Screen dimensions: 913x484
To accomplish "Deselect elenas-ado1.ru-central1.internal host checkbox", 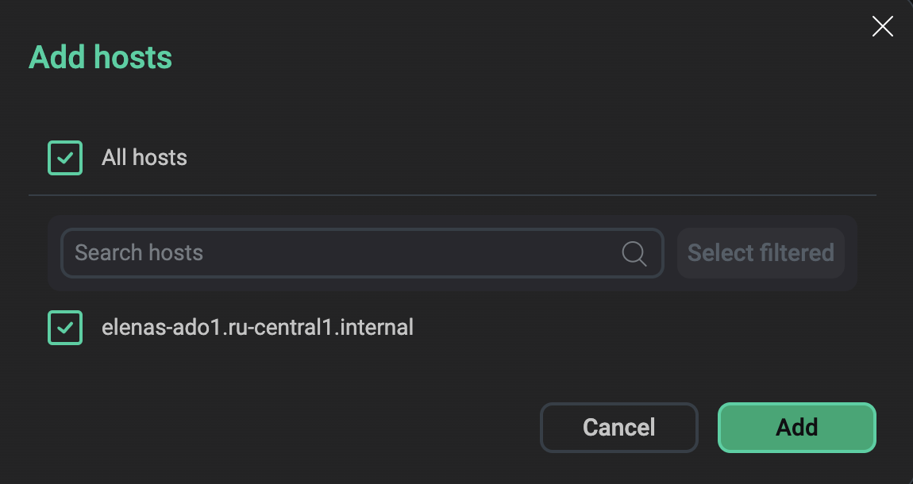I will [65, 328].
